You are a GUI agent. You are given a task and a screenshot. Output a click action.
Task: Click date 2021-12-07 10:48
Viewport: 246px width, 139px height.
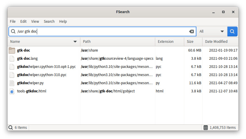click(223, 91)
